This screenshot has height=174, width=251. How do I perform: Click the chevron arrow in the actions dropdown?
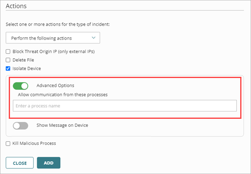[94, 38]
